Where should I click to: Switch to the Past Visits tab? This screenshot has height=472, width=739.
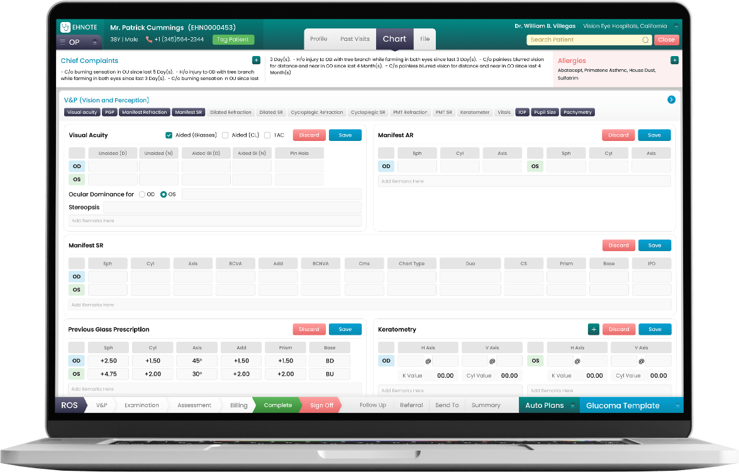point(355,39)
